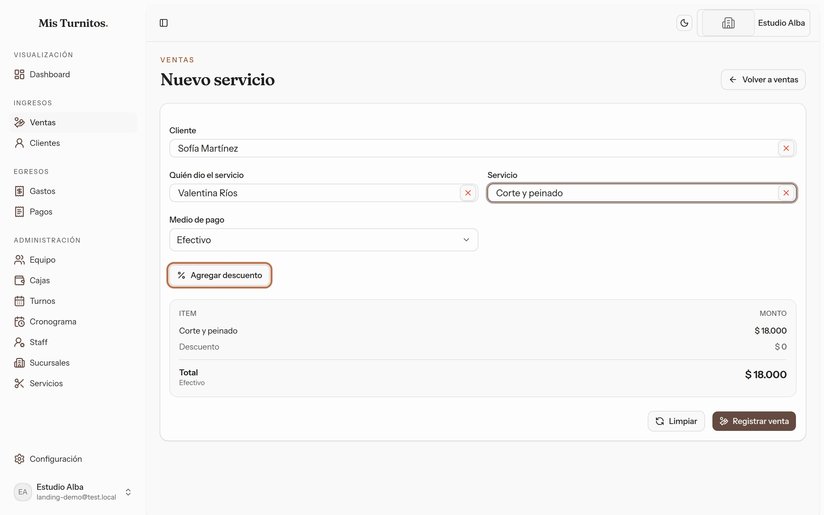Click the Clientes person icon
The width and height of the screenshot is (824, 515).
19,143
